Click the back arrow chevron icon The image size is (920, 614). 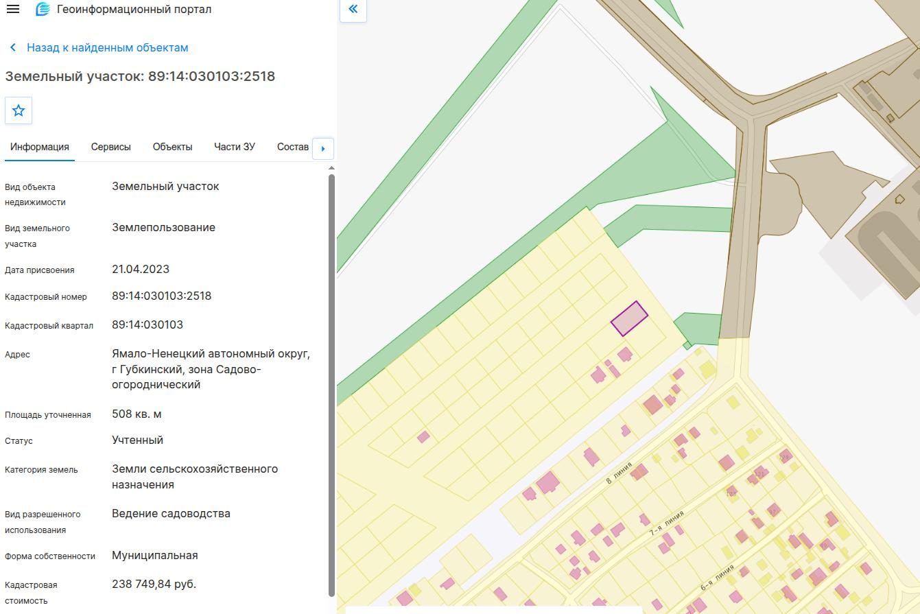tap(12, 47)
